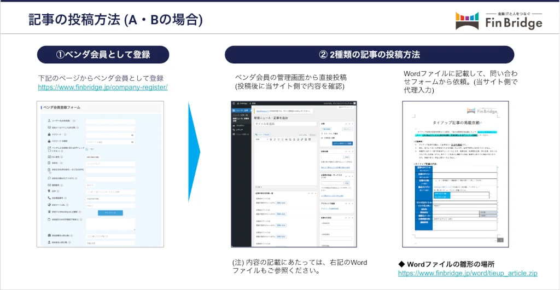Click the FinBridge logo
This screenshot has height=290, width=560.
click(499, 21)
